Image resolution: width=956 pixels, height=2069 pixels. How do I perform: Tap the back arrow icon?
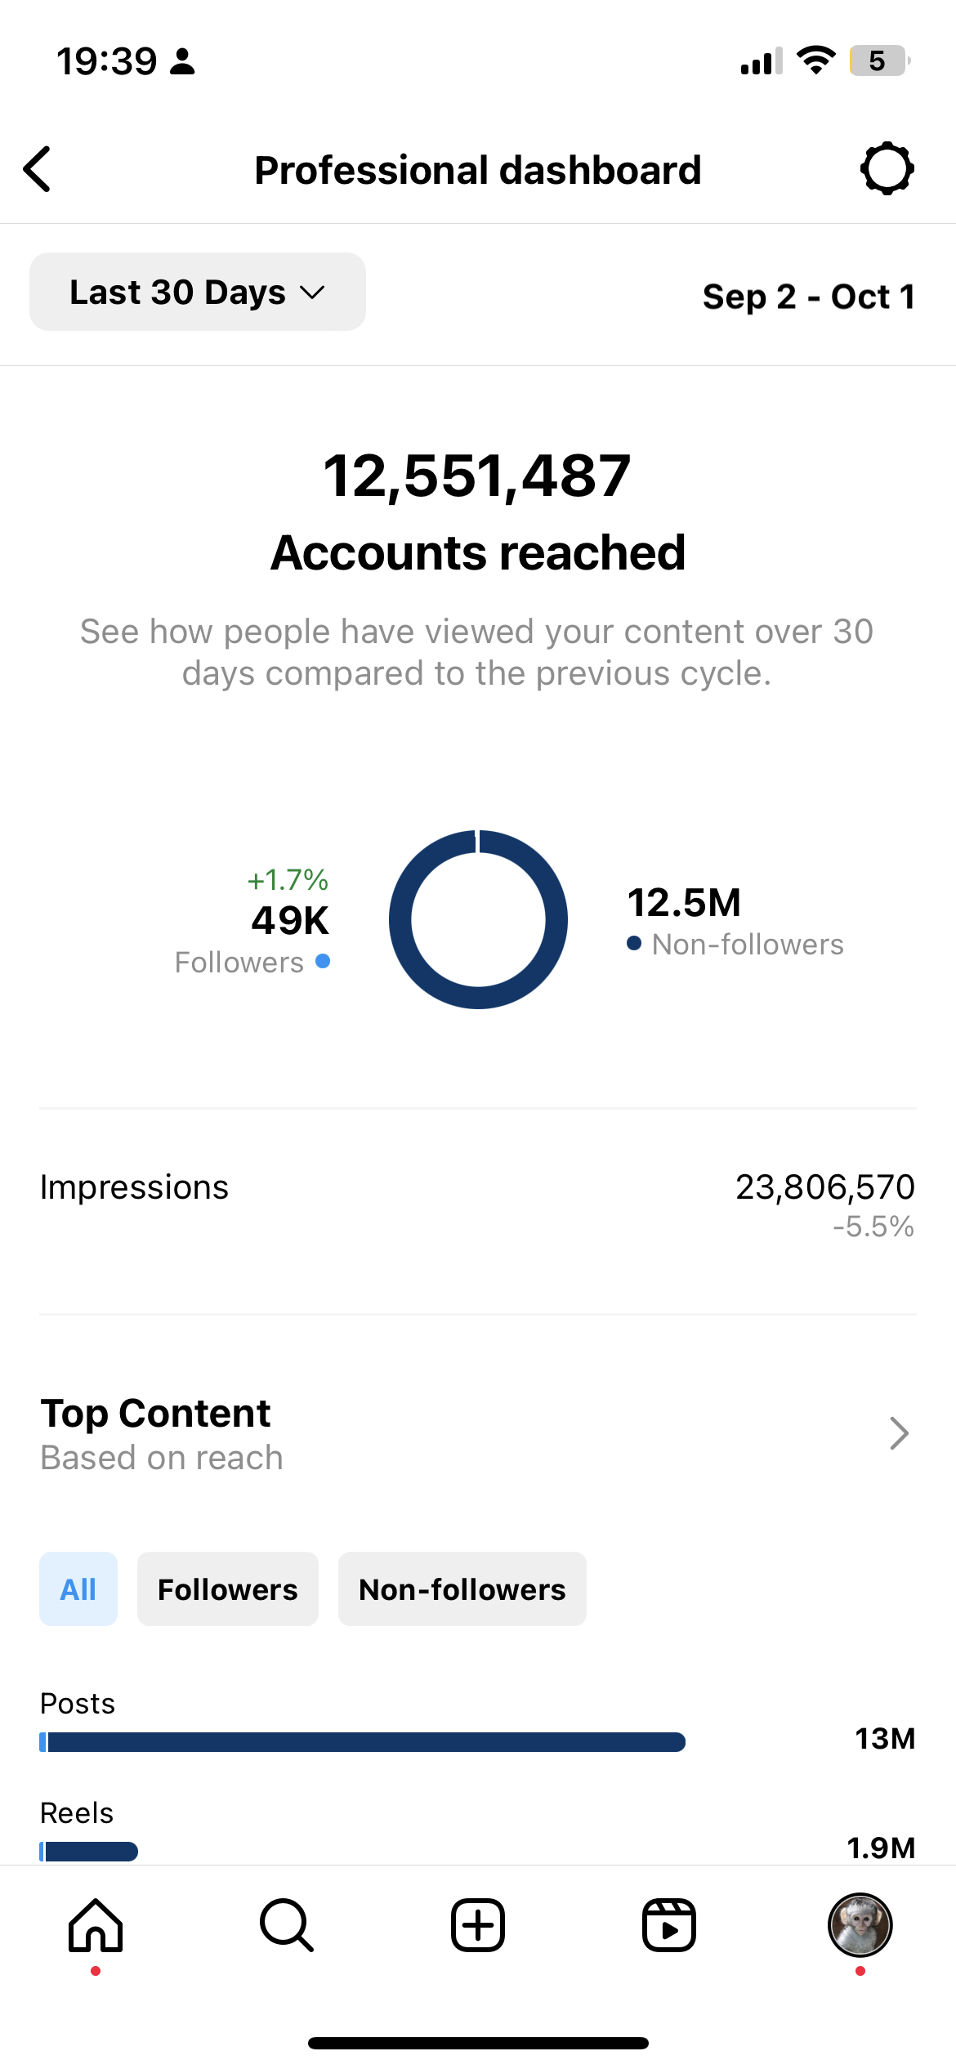coord(38,169)
